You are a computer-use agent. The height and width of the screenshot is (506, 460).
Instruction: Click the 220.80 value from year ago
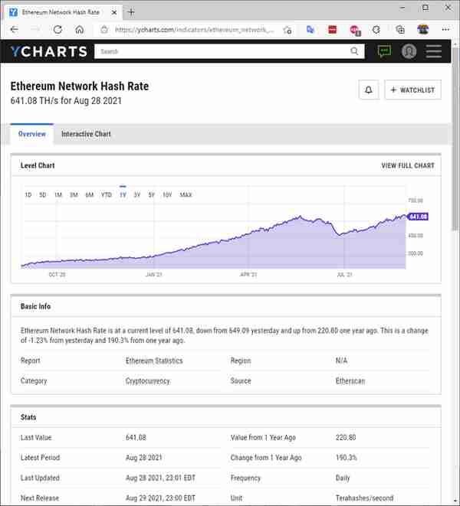(x=346, y=438)
